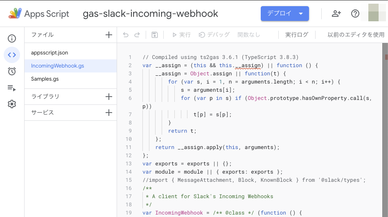388x217 pixels.
Task: Click the underlined __assign on line 2
Action: point(248,66)
